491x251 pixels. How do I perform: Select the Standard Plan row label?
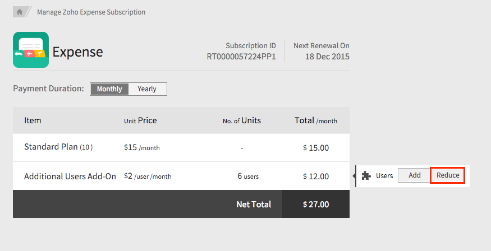click(x=58, y=147)
